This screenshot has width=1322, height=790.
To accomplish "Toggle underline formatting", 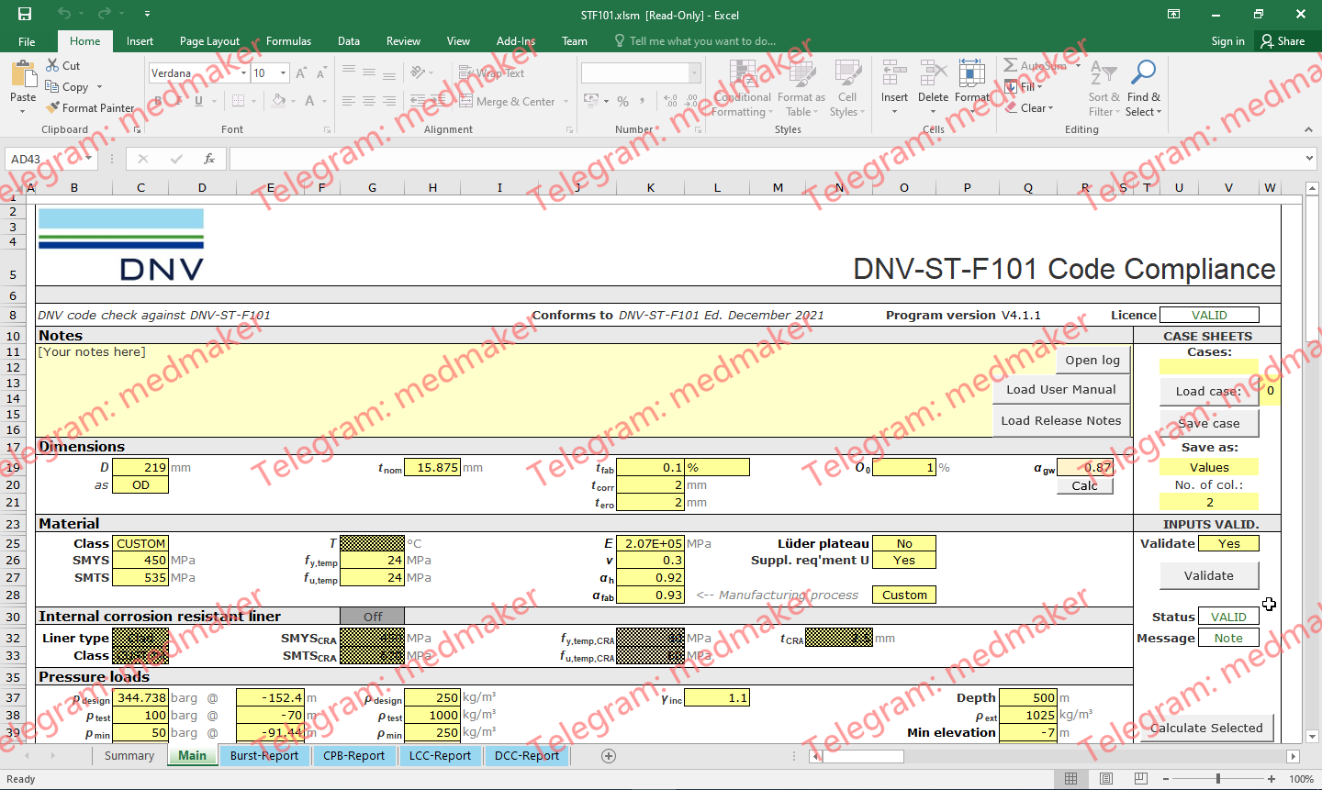I will tap(198, 101).
